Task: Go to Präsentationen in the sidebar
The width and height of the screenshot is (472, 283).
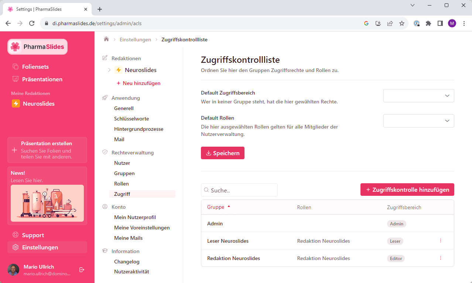Action: pyautogui.click(x=42, y=79)
